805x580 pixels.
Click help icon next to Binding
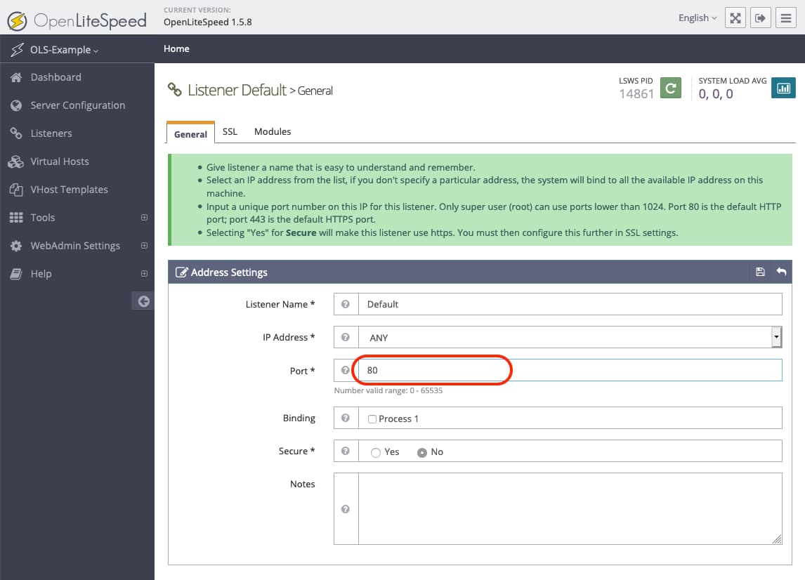[x=346, y=418]
